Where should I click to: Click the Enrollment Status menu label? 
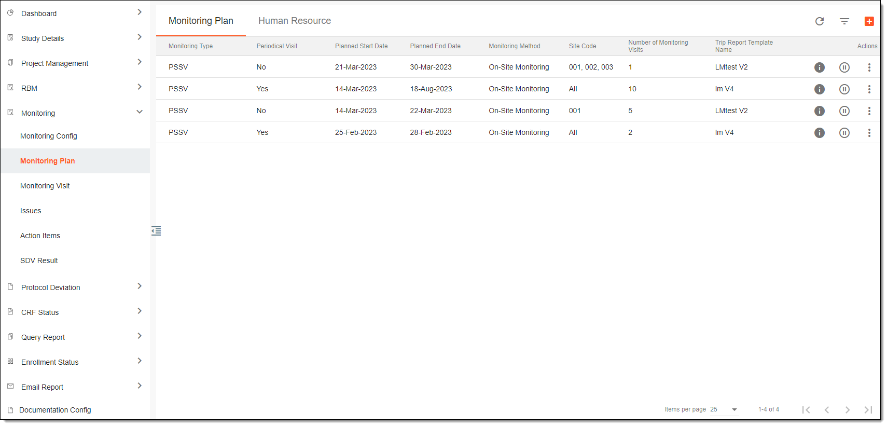pos(50,362)
